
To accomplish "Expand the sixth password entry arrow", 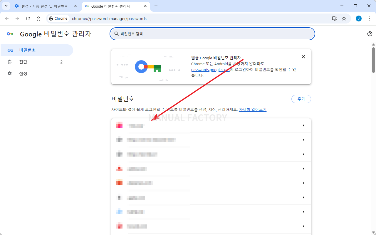I will [x=303, y=197].
